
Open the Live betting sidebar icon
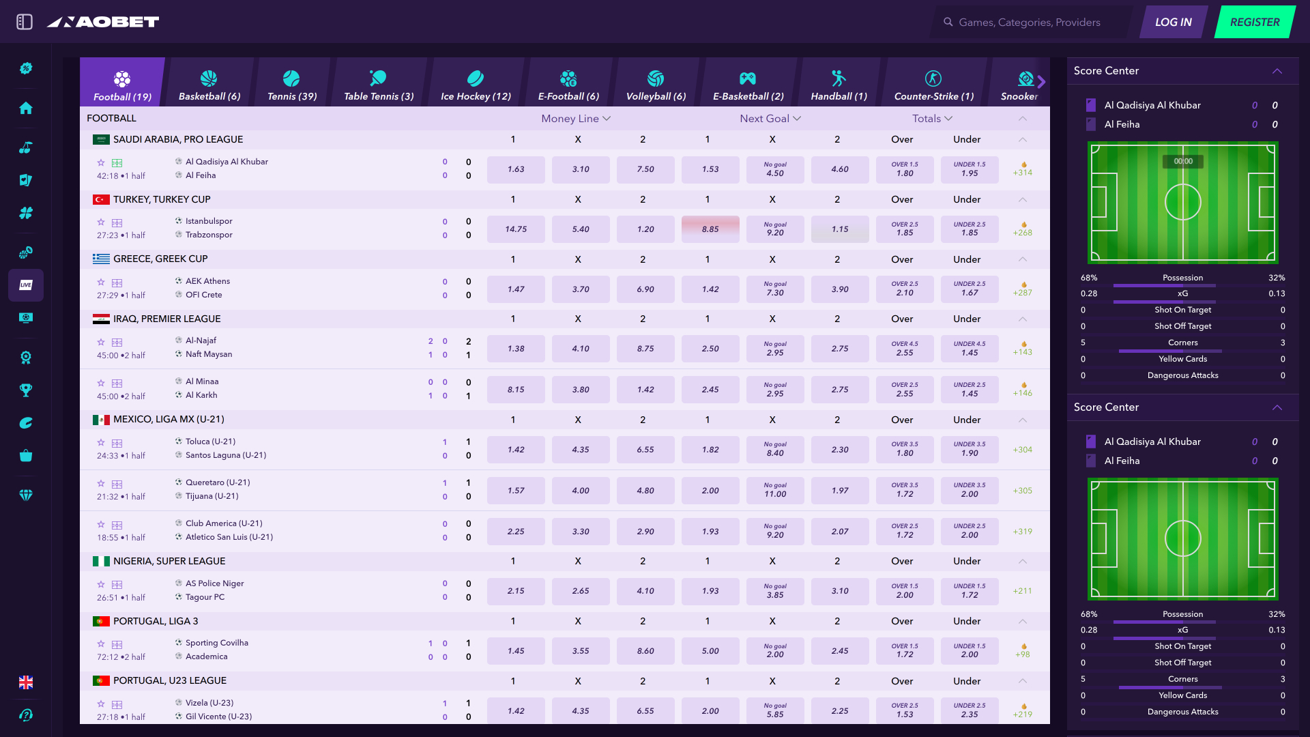pyautogui.click(x=26, y=285)
